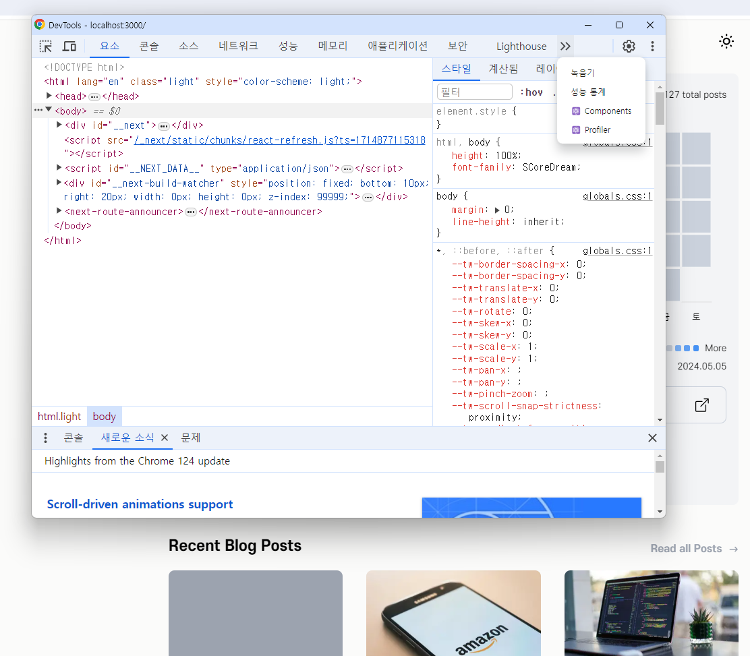
Task: Open more tabs chevron in DevTools toolbar
Action: (565, 47)
